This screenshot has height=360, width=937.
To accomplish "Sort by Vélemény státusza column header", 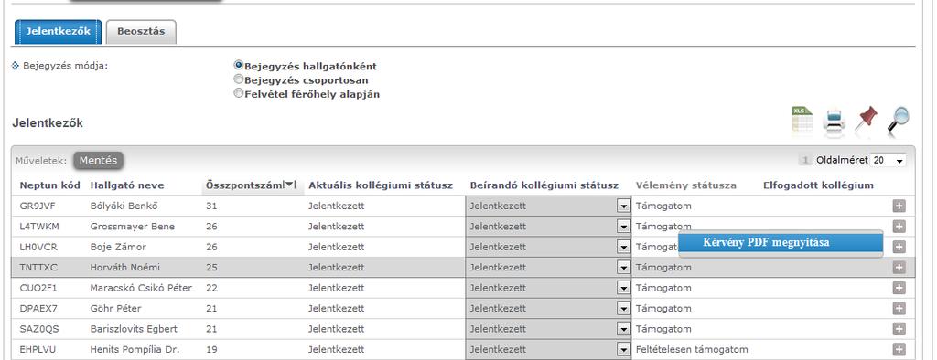I will (686, 185).
